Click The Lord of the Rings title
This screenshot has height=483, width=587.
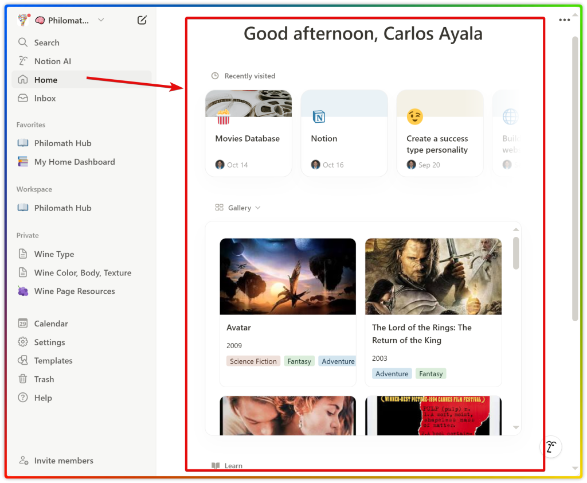(422, 334)
